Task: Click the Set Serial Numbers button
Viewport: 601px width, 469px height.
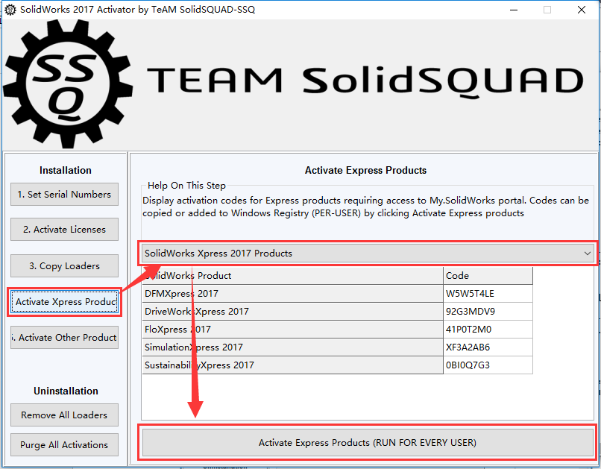Action: click(x=64, y=195)
